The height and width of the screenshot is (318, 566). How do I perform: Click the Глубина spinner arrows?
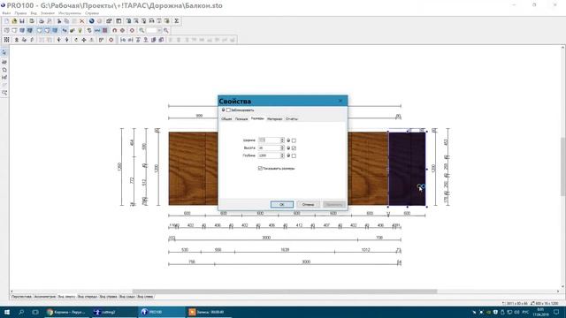point(282,155)
